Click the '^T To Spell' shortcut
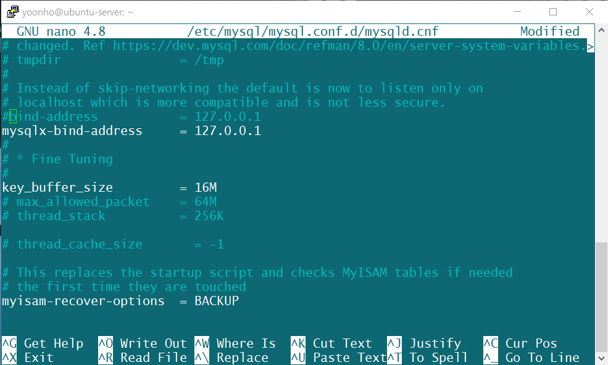Screen dimensions: 608x365 click(427, 358)
